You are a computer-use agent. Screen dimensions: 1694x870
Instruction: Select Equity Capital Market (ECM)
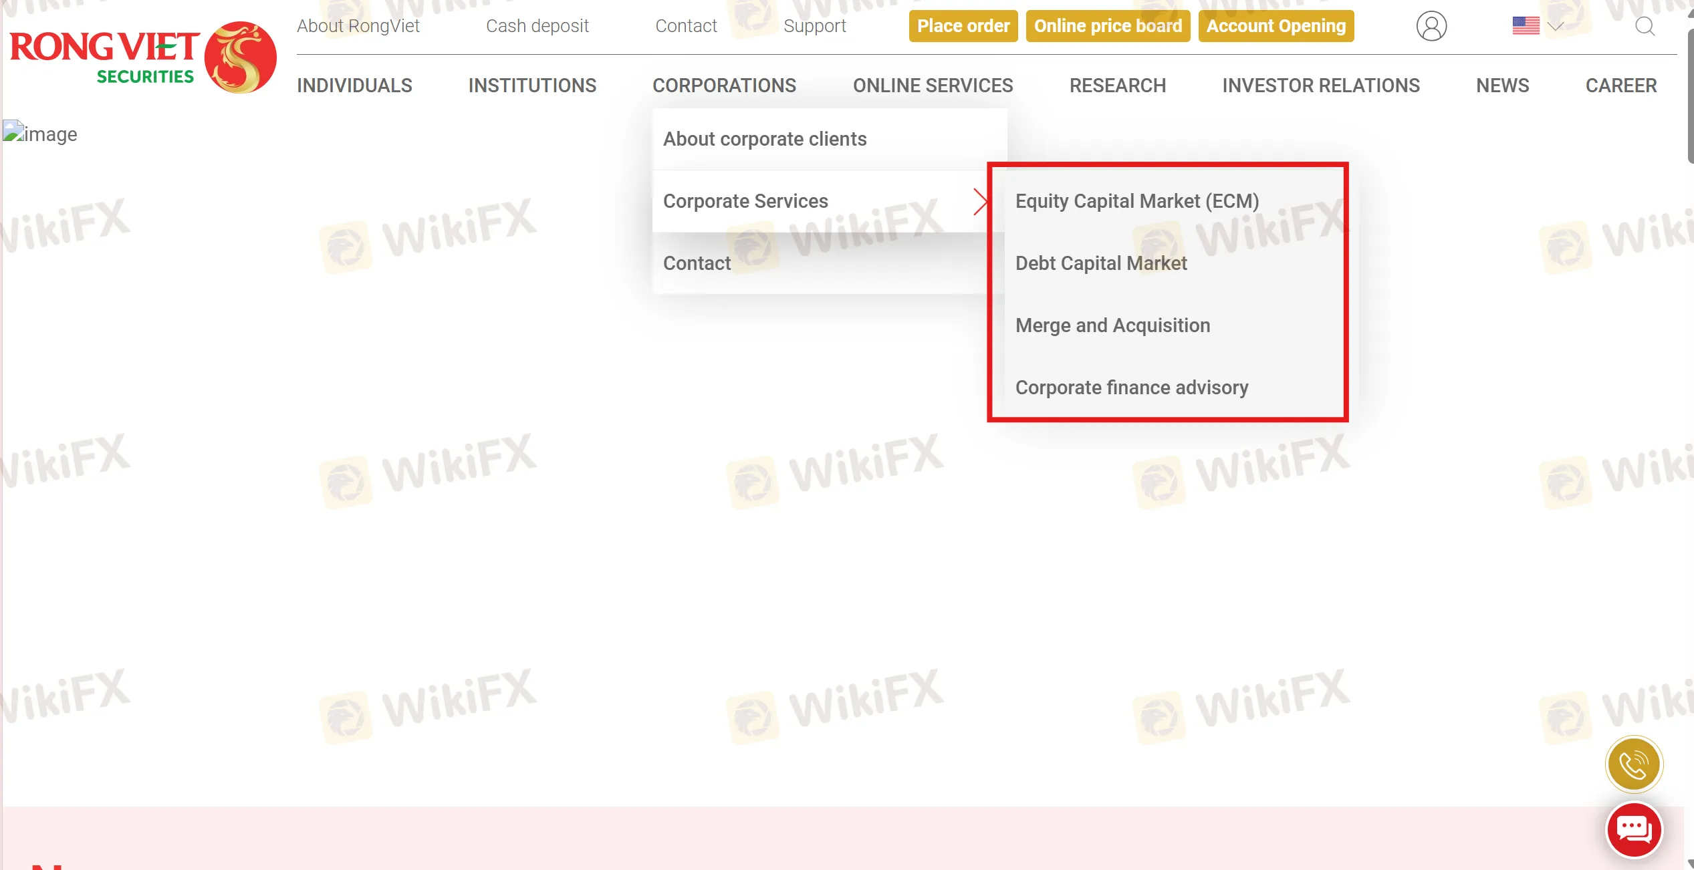tap(1136, 201)
